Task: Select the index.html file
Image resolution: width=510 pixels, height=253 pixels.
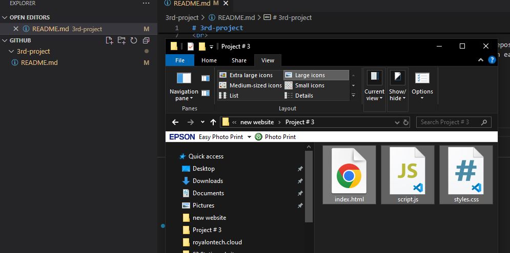Action: 349,175
